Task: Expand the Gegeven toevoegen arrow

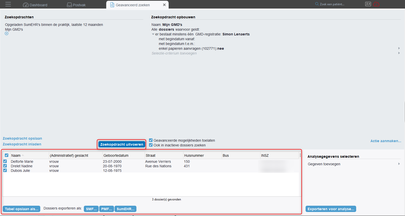Action: 399,164
